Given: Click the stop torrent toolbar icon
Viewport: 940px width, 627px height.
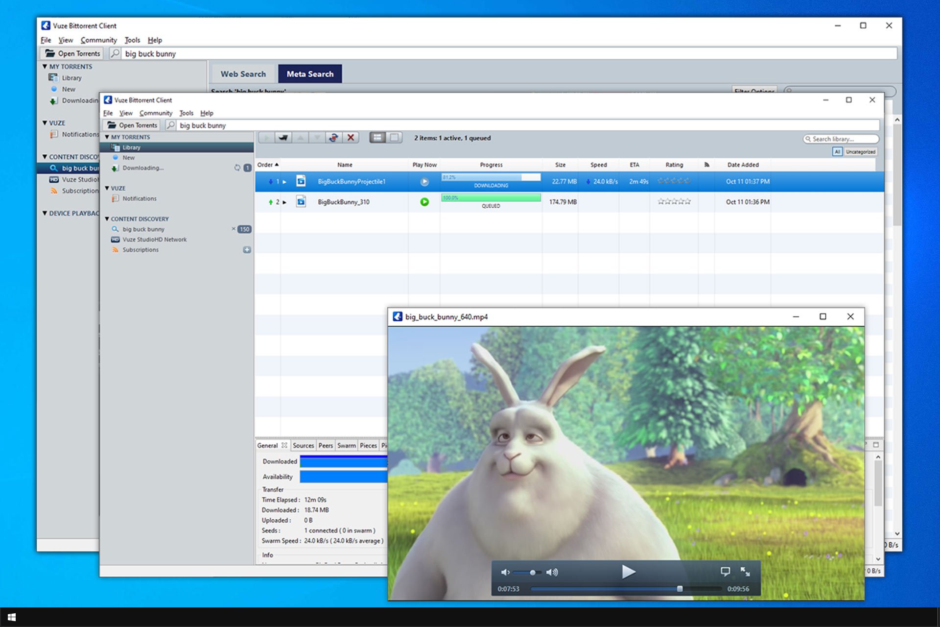Looking at the screenshot, I should [283, 138].
